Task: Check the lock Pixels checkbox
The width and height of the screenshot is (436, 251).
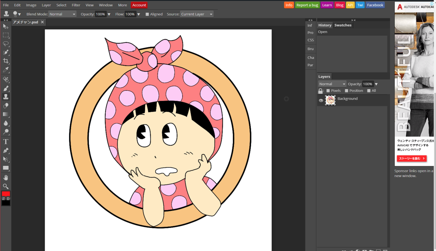Action: pos(328,91)
